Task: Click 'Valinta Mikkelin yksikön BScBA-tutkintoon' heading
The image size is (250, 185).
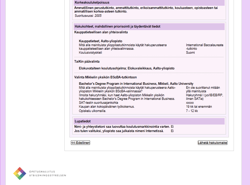Action: tap(106, 77)
